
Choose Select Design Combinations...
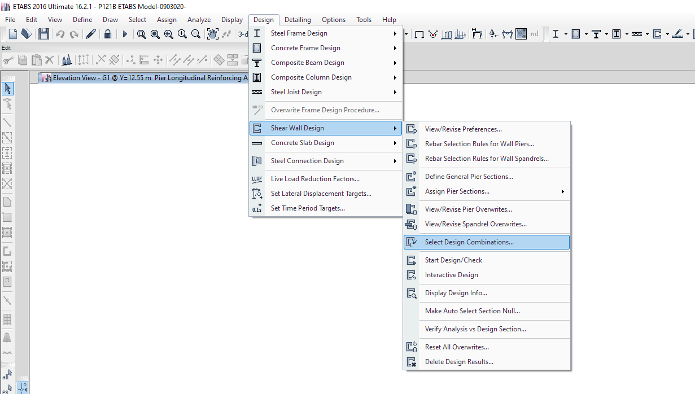[487, 242]
